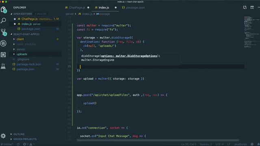Expand the node_modules folder
Screen dimensions: 260x146
point(26,44)
